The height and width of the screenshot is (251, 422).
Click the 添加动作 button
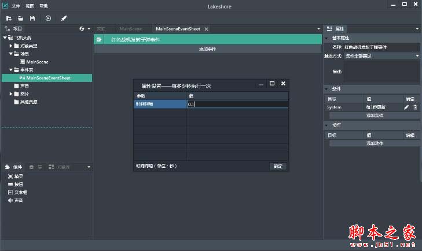click(x=375, y=144)
